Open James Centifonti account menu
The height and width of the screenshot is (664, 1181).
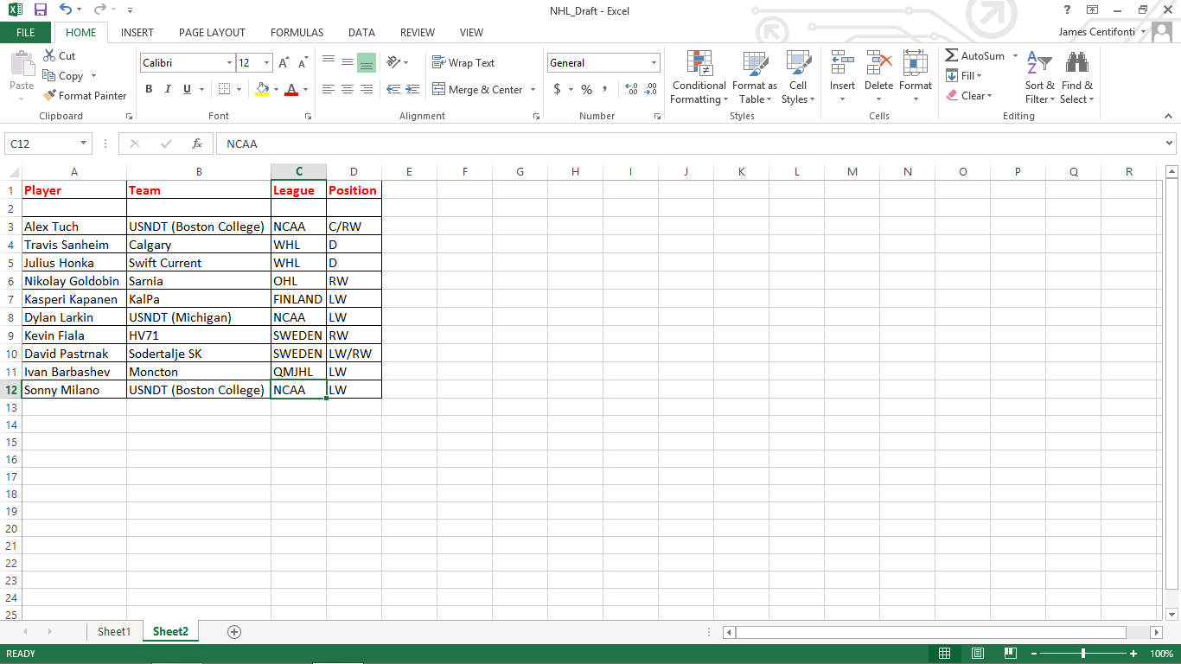1101,32
